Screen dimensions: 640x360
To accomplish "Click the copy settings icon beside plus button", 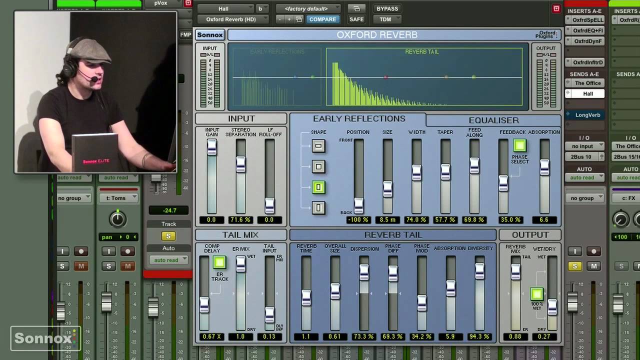I will click(299, 19).
